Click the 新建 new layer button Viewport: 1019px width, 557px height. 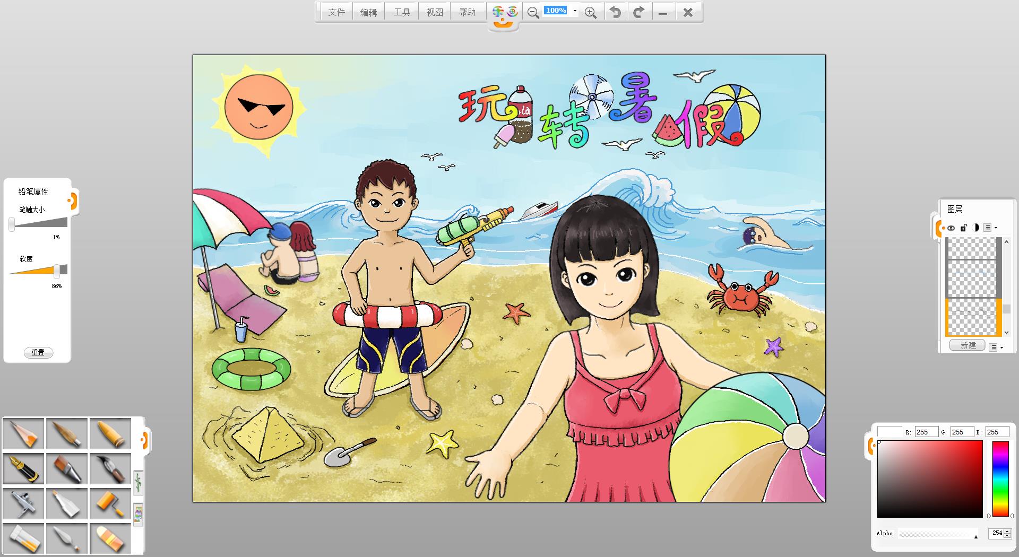(x=968, y=345)
